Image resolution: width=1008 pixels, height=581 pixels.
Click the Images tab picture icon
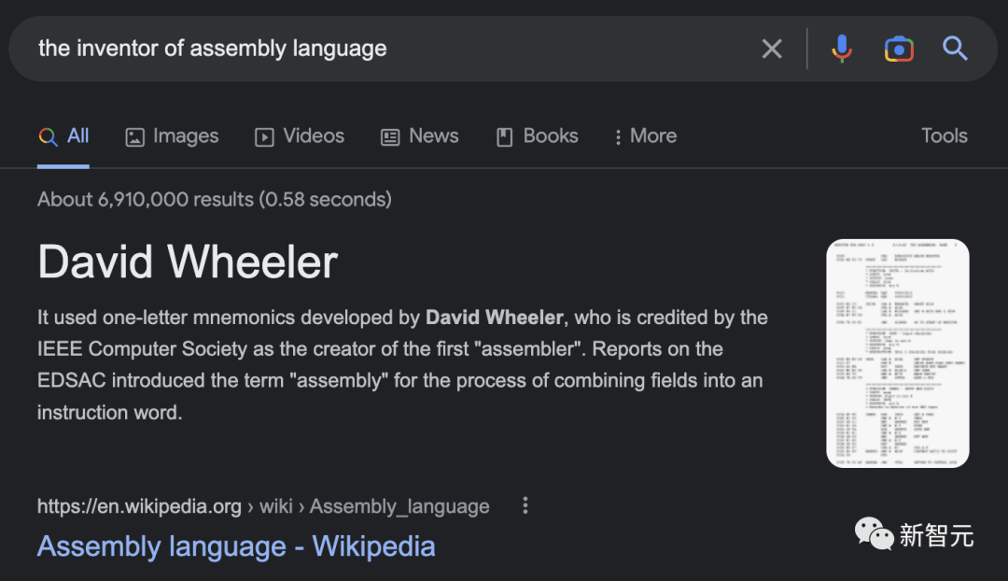135,137
